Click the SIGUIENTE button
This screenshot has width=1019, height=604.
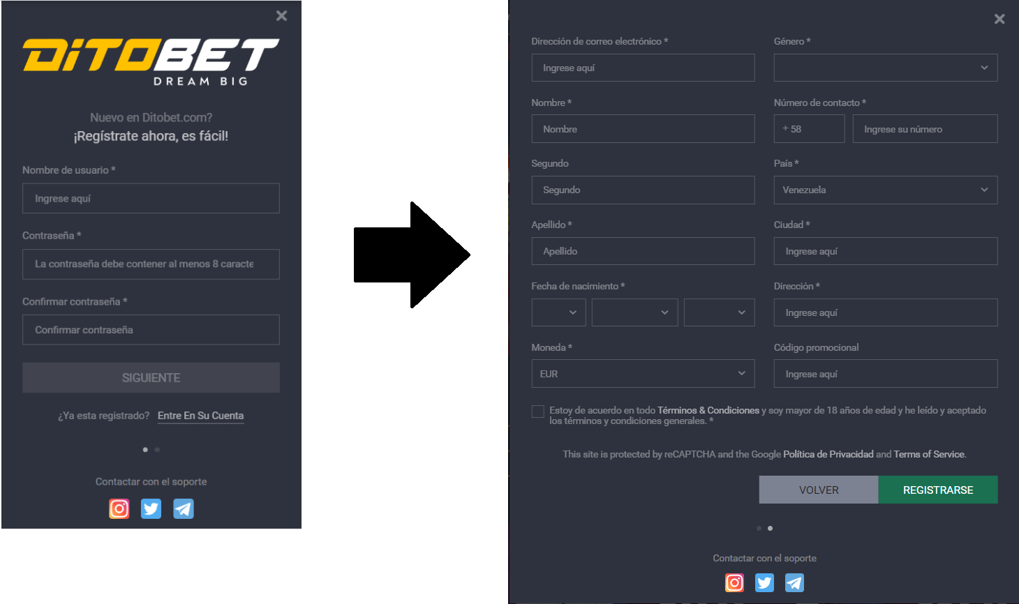151,377
